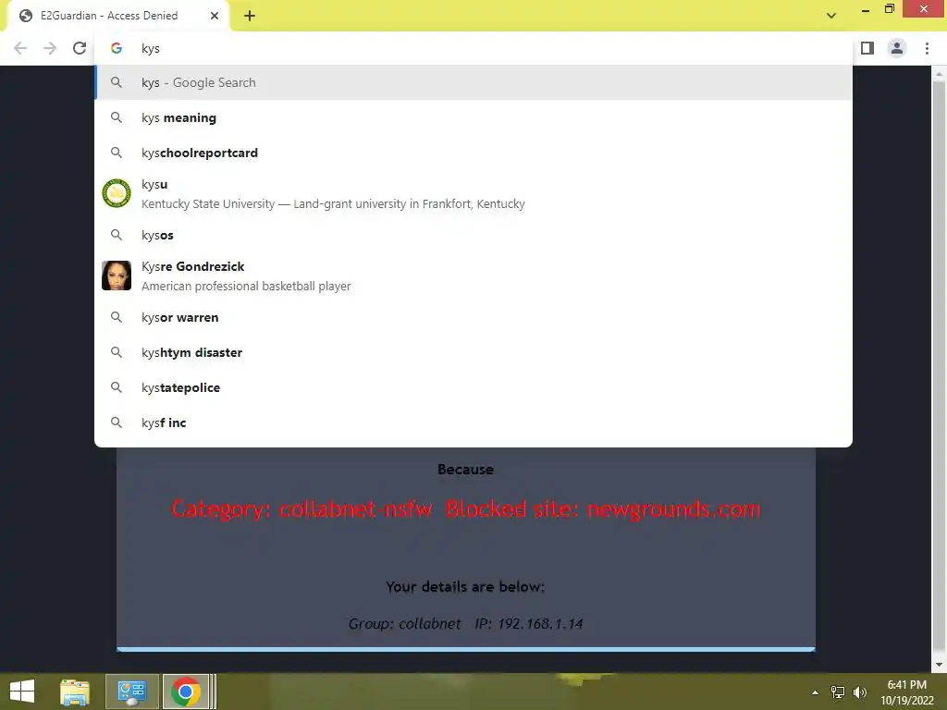Click the scrollbar down arrow

(x=939, y=665)
